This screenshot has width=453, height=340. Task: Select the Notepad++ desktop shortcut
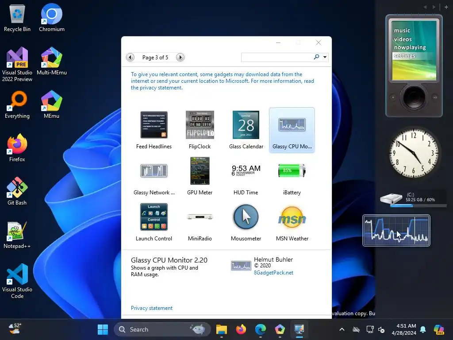pos(17,235)
